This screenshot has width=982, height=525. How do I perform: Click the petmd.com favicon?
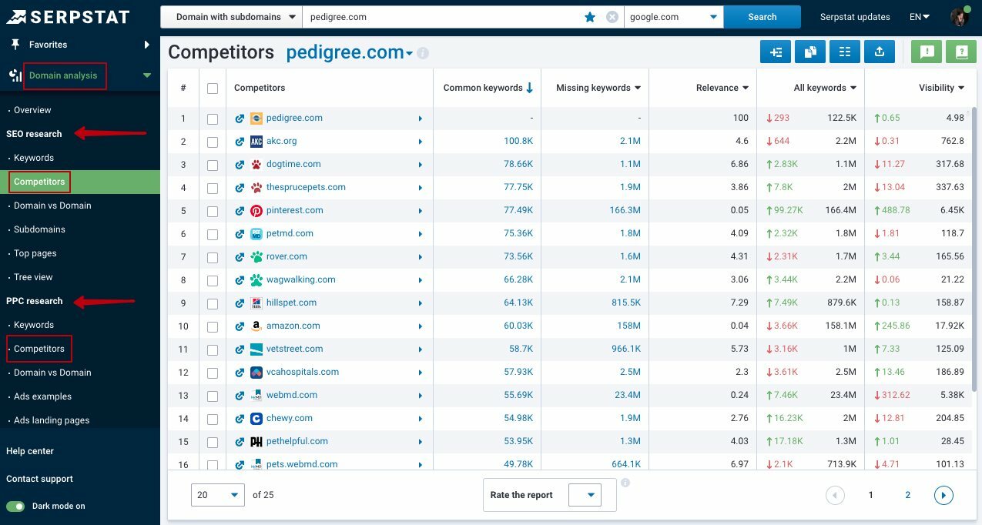[256, 234]
